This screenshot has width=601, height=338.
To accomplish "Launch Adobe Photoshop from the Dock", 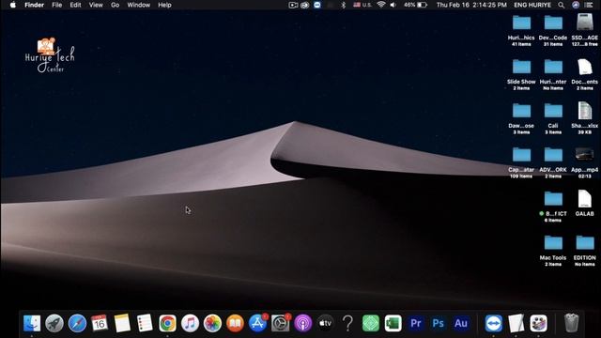I will click(439, 323).
